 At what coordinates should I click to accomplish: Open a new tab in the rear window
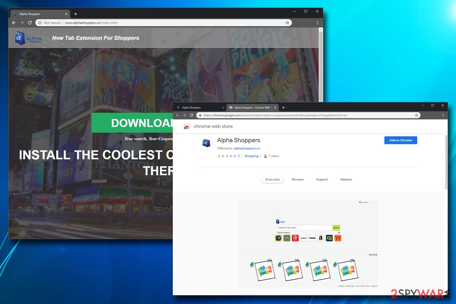click(x=75, y=14)
